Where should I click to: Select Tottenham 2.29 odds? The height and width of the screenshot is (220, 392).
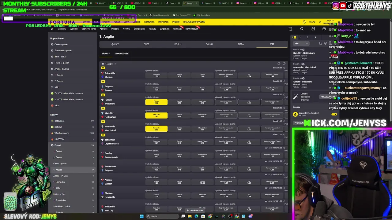point(156,142)
